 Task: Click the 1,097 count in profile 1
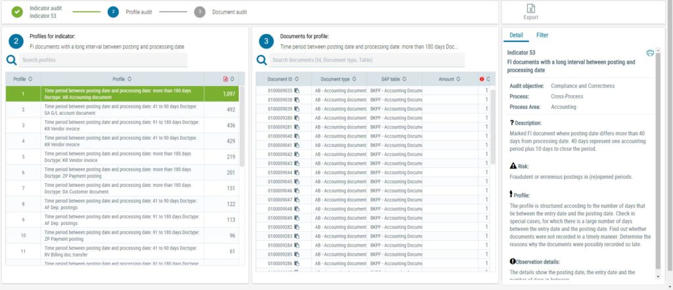(x=229, y=94)
